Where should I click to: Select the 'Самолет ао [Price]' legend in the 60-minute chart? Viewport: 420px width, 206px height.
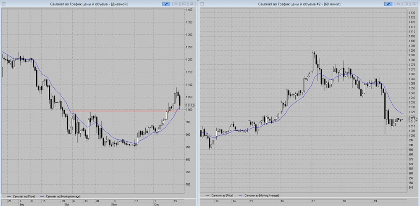[x=220, y=195]
